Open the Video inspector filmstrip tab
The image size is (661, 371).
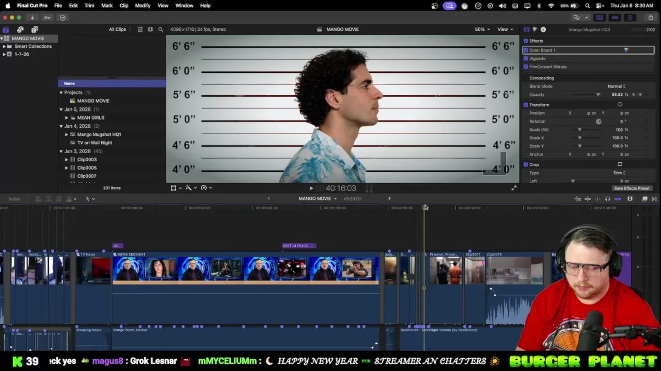point(526,29)
